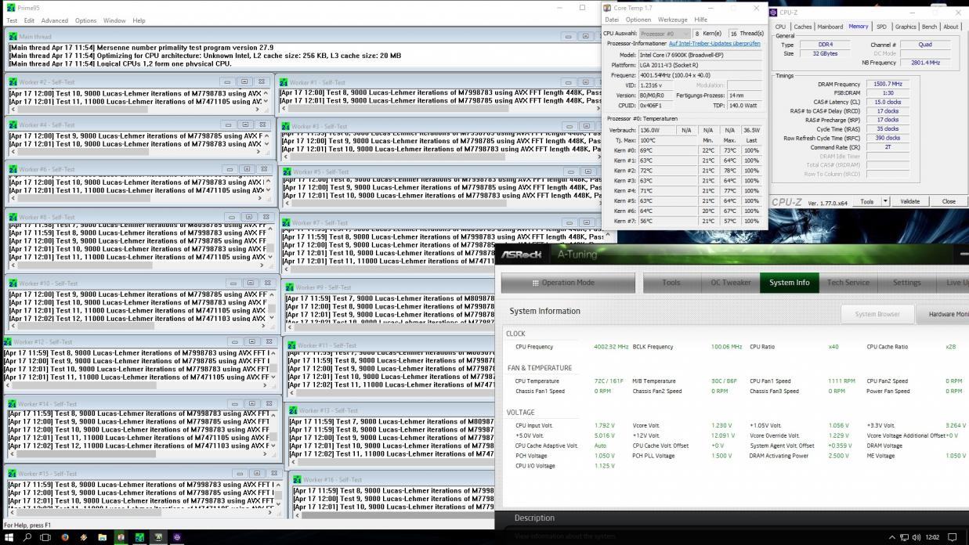The width and height of the screenshot is (969, 545).
Task: Switch to CPU-Z via purple taskbar icon
Action: pos(177,537)
